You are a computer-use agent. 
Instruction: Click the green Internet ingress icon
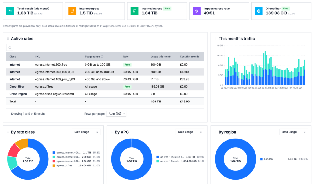(x=134, y=11)
